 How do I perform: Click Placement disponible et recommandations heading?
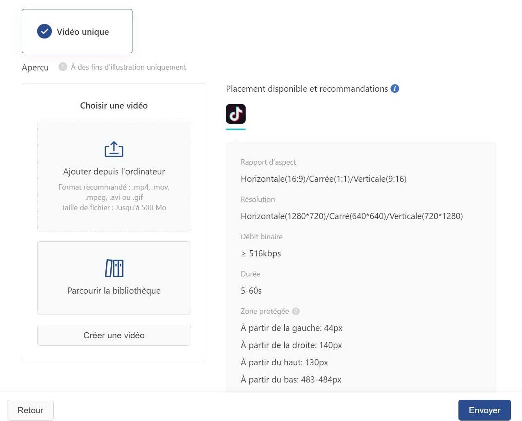pos(307,89)
